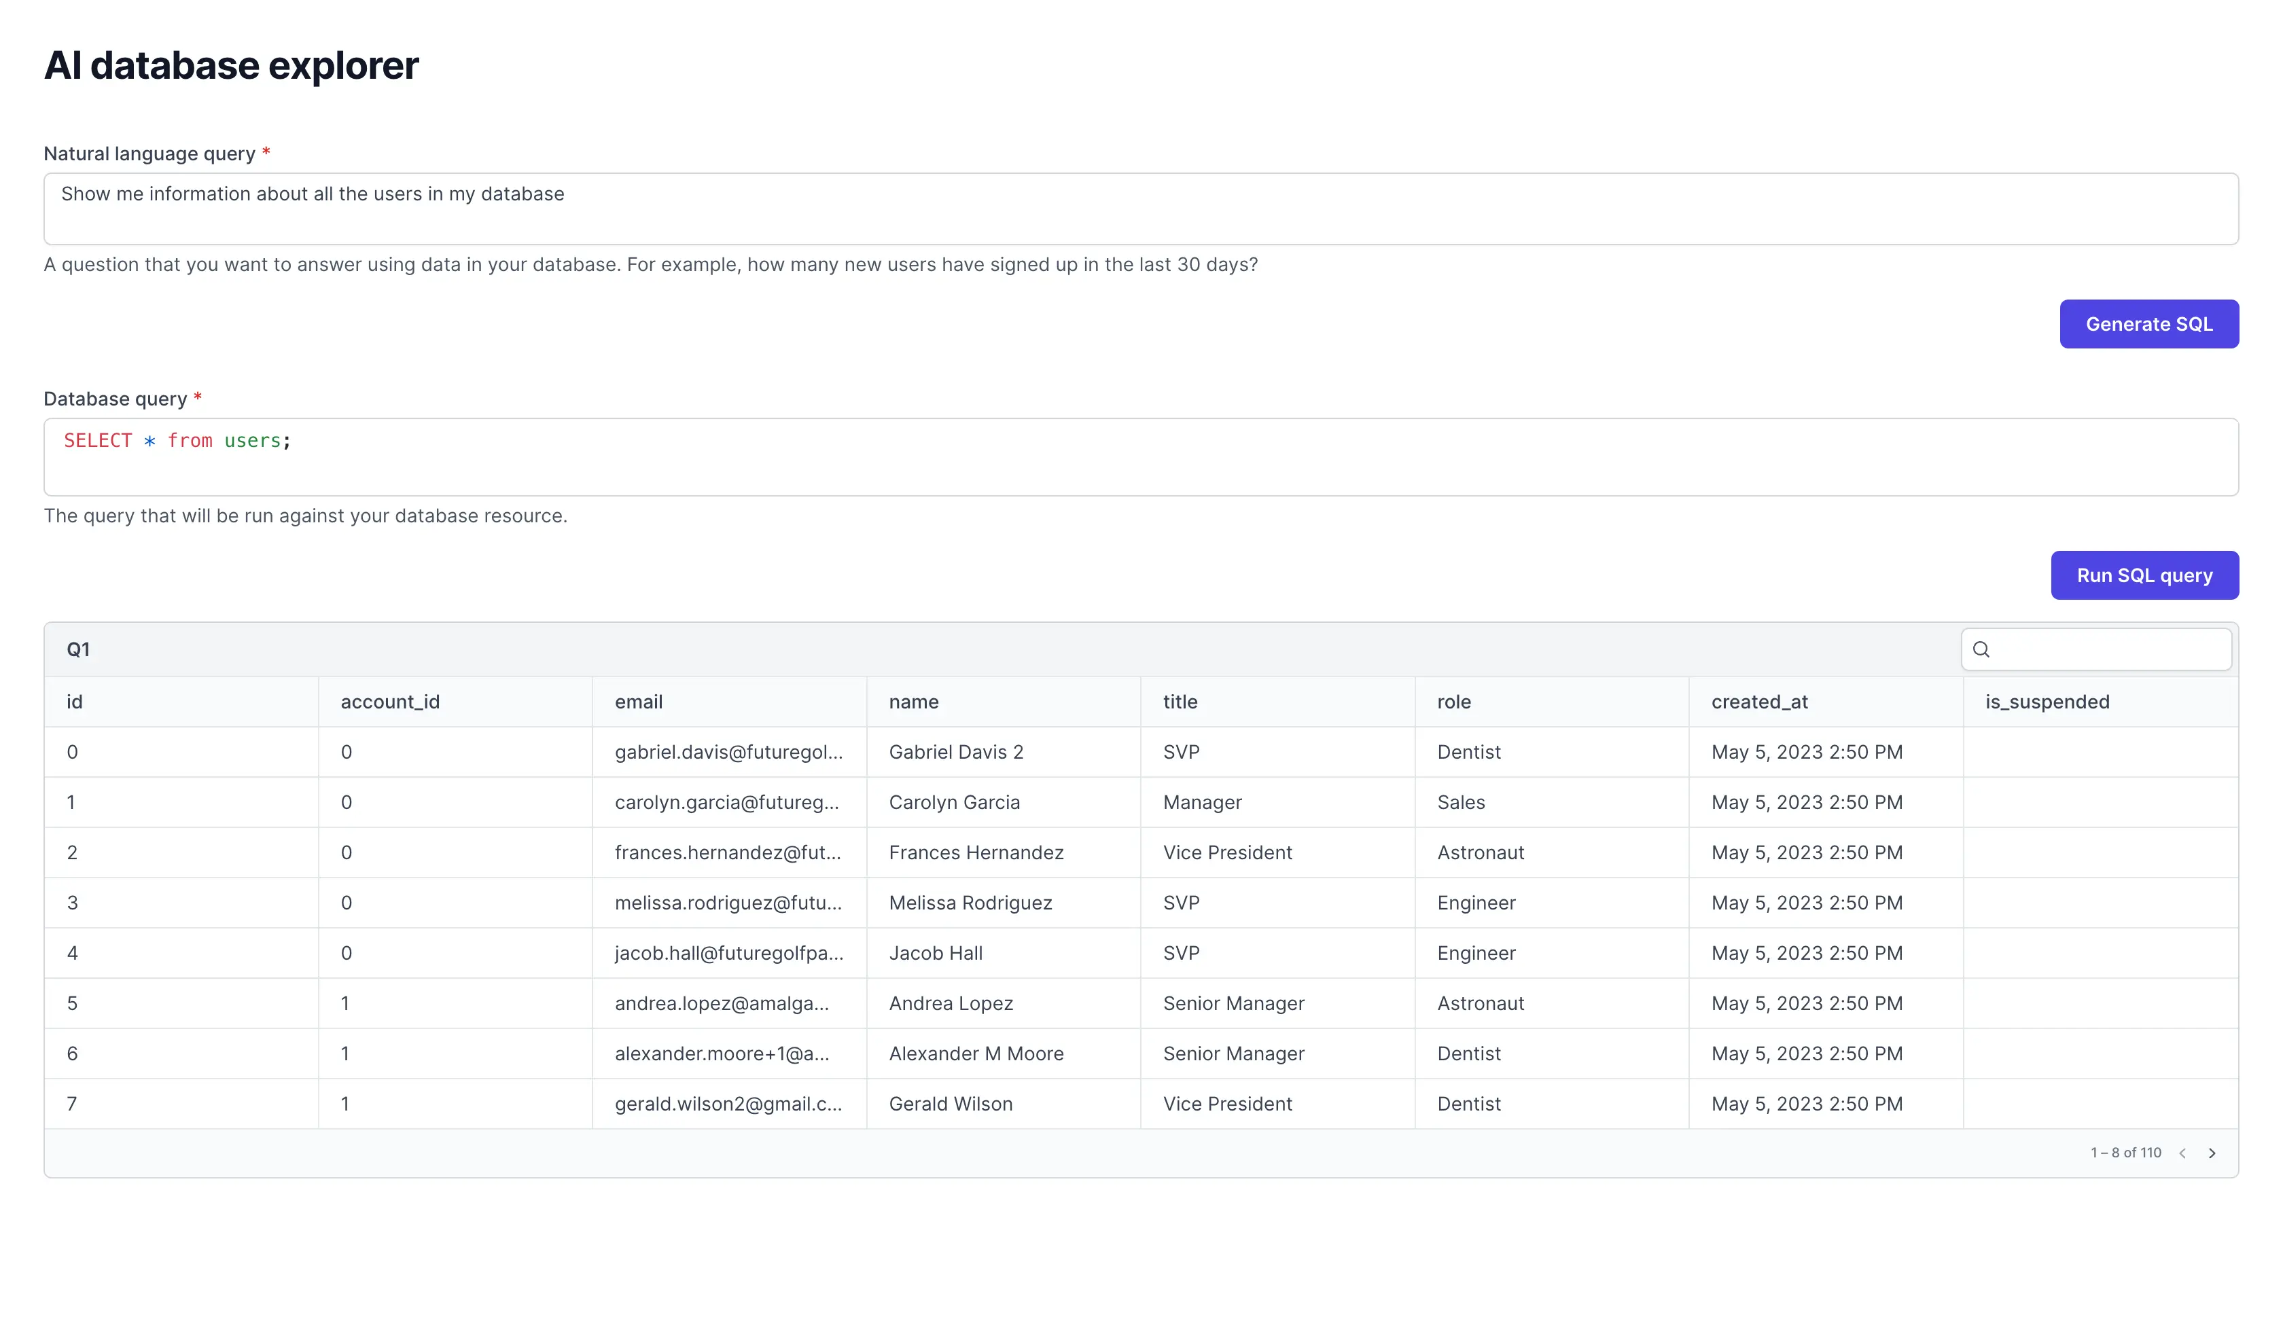The width and height of the screenshot is (2283, 1334).
Task: Click SVP title in Melissa Rodriguez row
Action: [x=1278, y=903]
